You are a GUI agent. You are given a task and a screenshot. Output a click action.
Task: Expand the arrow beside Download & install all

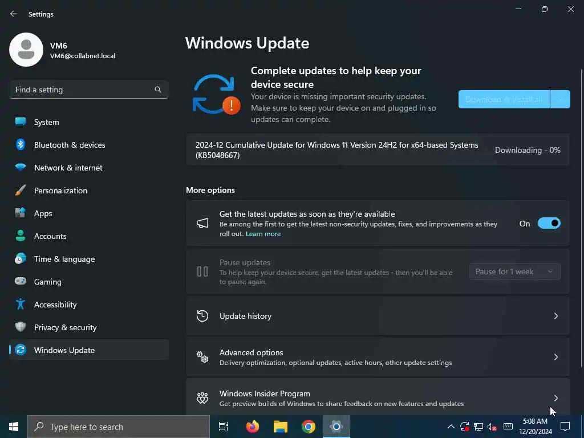tap(560, 99)
